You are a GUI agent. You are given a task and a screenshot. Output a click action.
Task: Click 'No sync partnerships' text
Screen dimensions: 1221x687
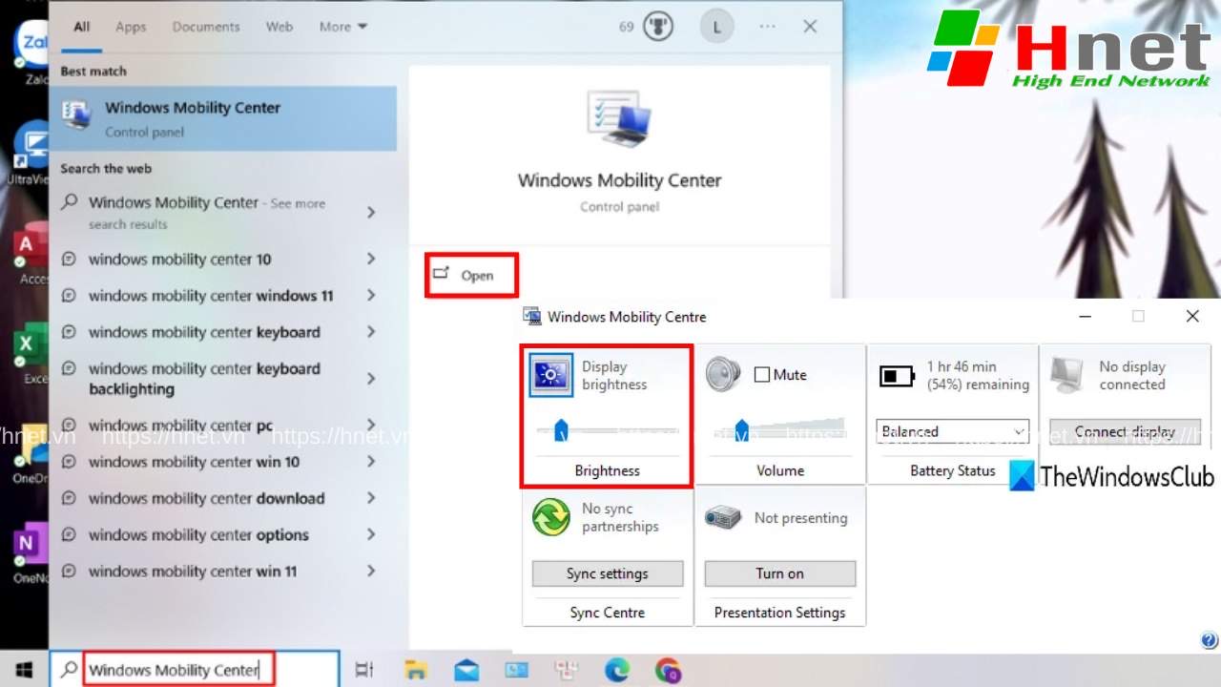coord(620,518)
